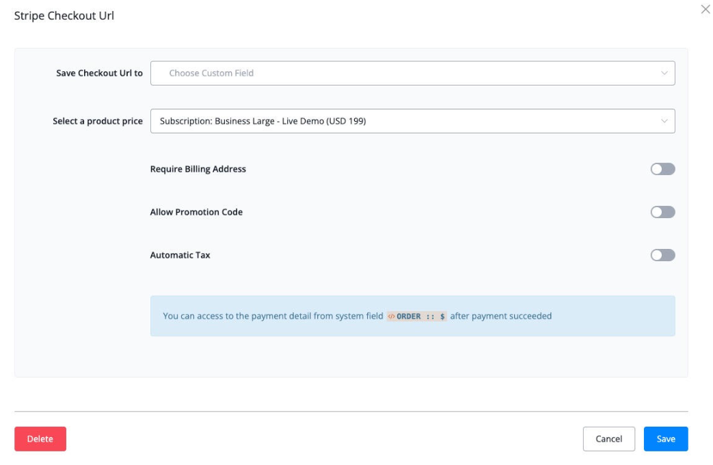Click the "Select a product price" label
The width and height of the screenshot is (713, 465).
(x=98, y=121)
